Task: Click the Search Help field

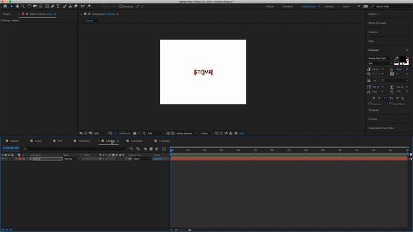Action: pyautogui.click(x=390, y=6)
